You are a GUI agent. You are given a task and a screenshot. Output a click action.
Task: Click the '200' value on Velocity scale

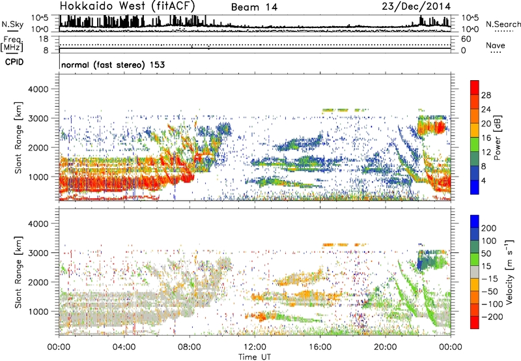click(489, 228)
